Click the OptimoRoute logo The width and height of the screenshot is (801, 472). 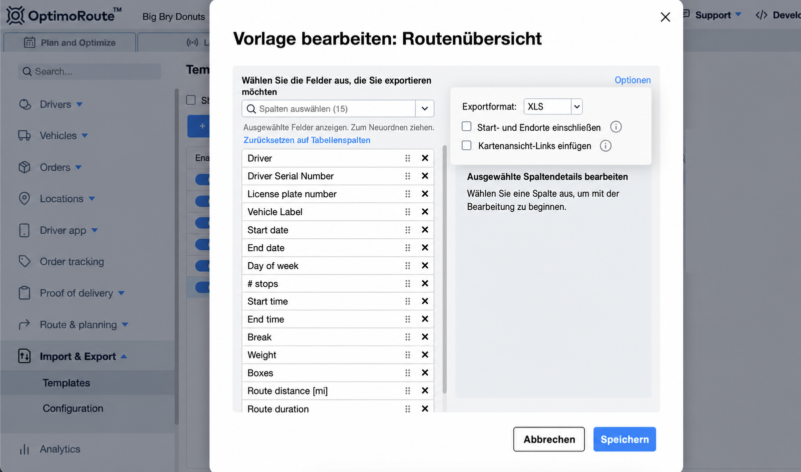[x=63, y=15]
